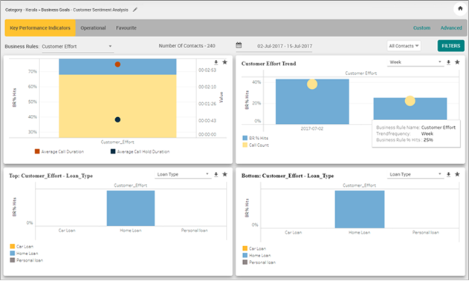This screenshot has height=281, width=469.
Task: Star the Bottom Customer_Effort Loan_Type chart
Action: [x=457, y=174]
